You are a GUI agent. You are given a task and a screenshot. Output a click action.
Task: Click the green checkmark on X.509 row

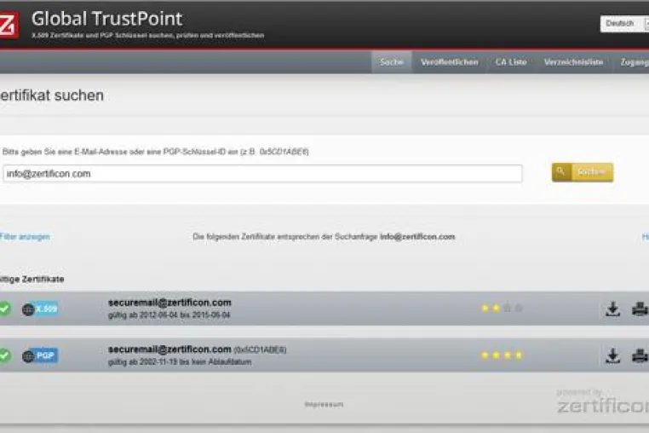4,309
